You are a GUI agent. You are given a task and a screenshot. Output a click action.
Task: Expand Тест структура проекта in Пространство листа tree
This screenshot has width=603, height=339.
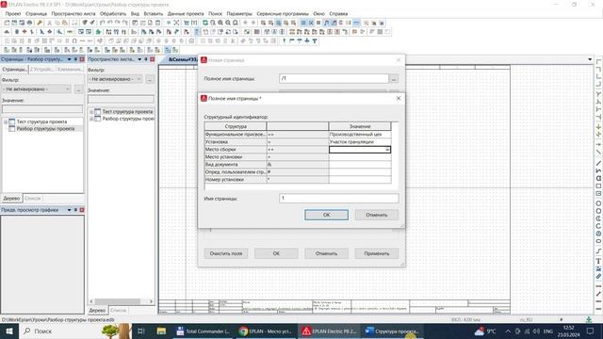pos(91,112)
